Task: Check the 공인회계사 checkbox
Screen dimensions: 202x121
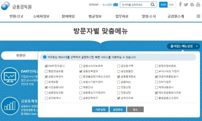Action: pos(46,98)
